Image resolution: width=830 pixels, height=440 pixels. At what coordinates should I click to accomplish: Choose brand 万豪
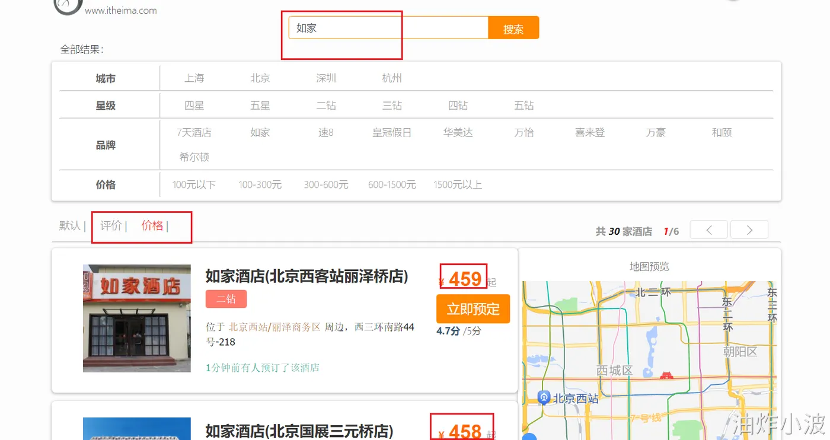coord(656,133)
